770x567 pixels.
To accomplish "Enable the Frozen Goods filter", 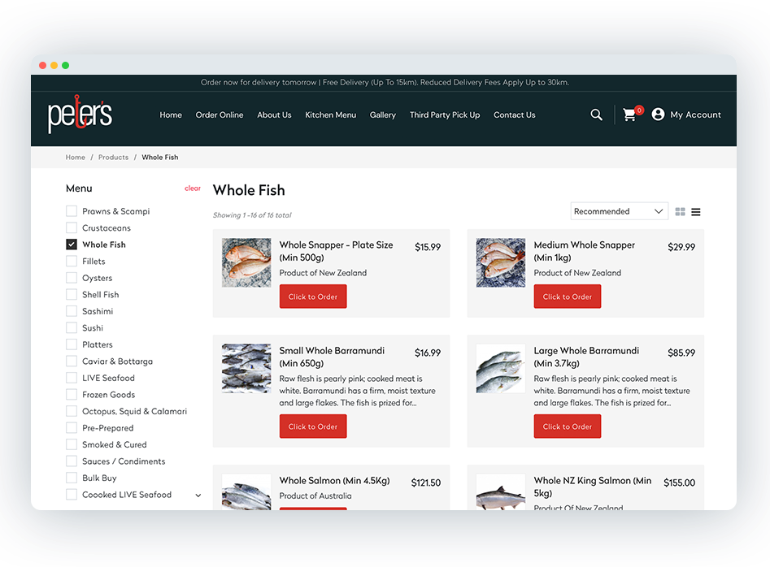I will click(x=71, y=394).
